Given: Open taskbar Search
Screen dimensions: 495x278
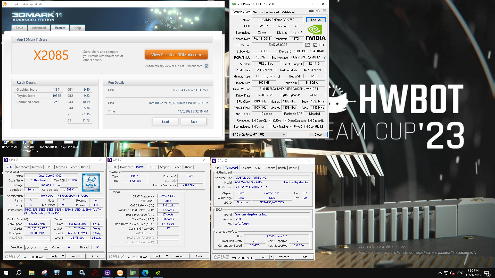Looking at the screenshot, I should (x=19, y=273).
